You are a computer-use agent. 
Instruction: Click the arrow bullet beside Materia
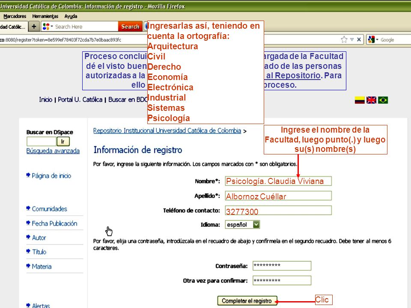click(x=28, y=266)
